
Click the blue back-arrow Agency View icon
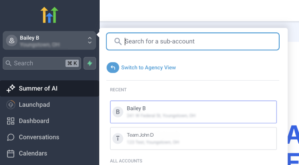(x=113, y=68)
